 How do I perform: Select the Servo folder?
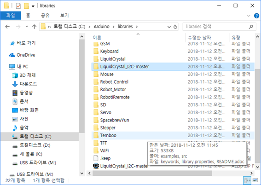[x=106, y=112]
